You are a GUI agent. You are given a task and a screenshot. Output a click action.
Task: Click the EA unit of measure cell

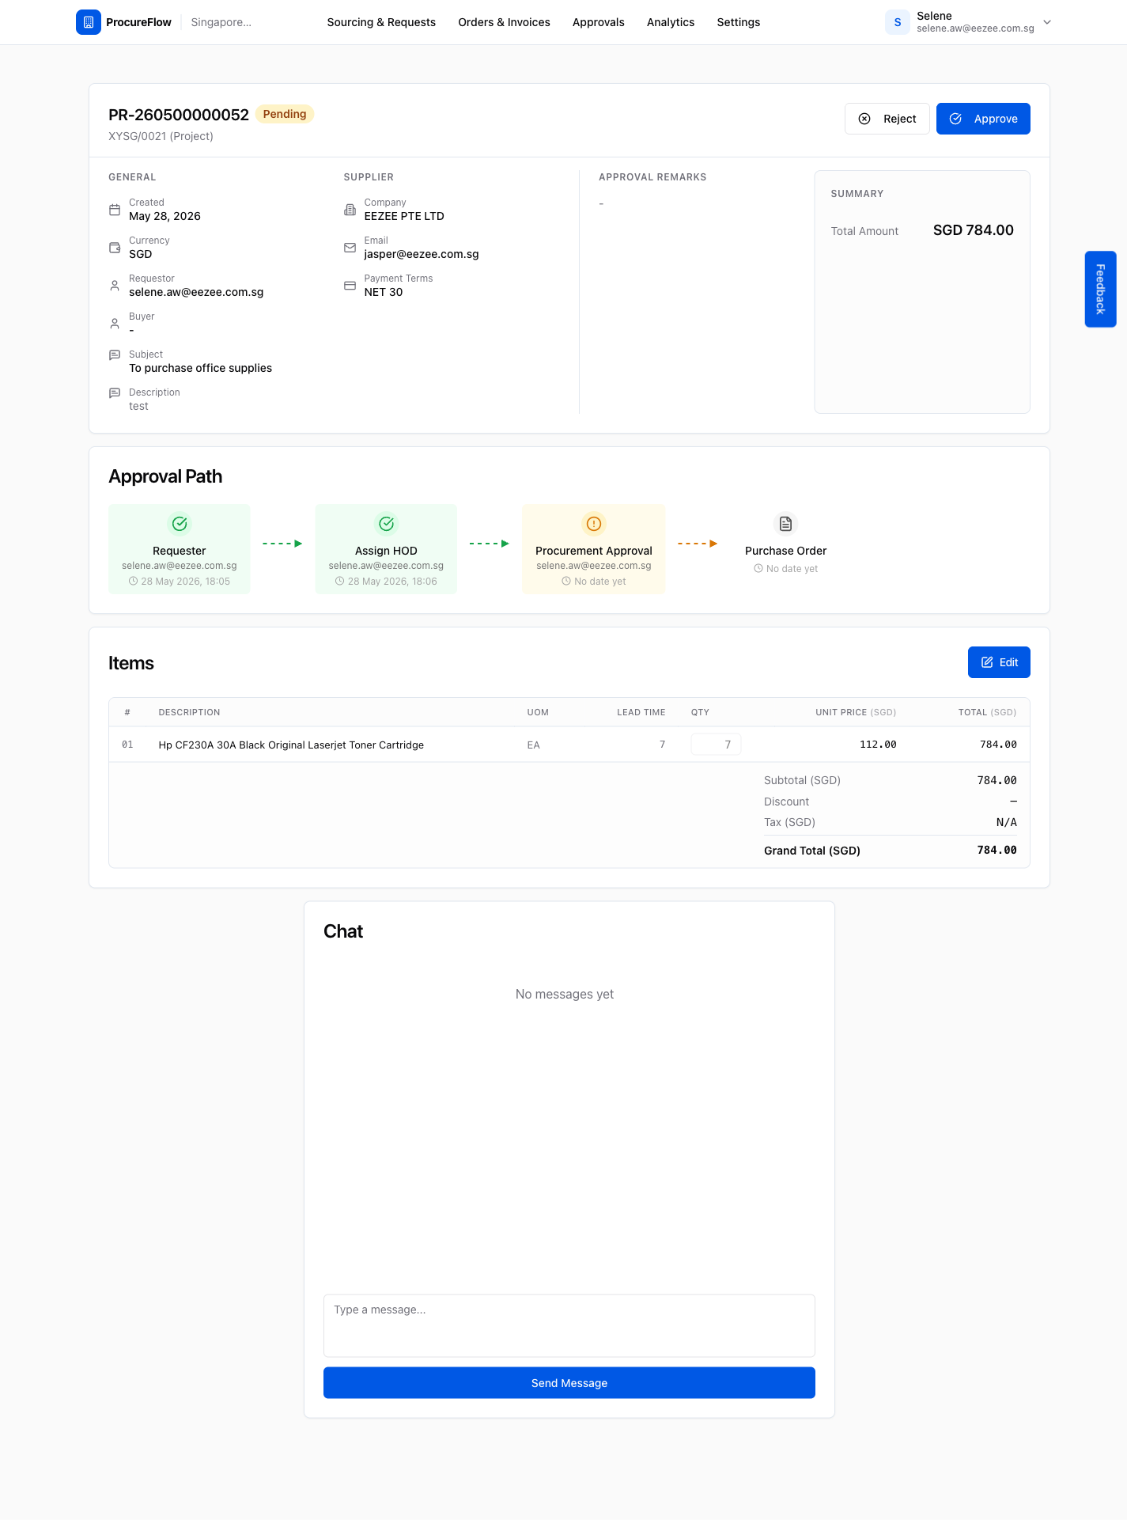534,745
